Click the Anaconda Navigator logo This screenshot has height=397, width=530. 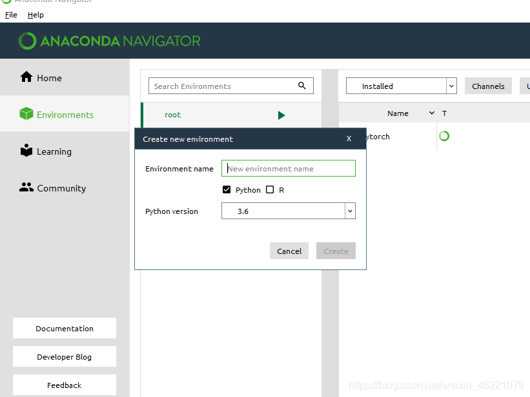(x=110, y=41)
